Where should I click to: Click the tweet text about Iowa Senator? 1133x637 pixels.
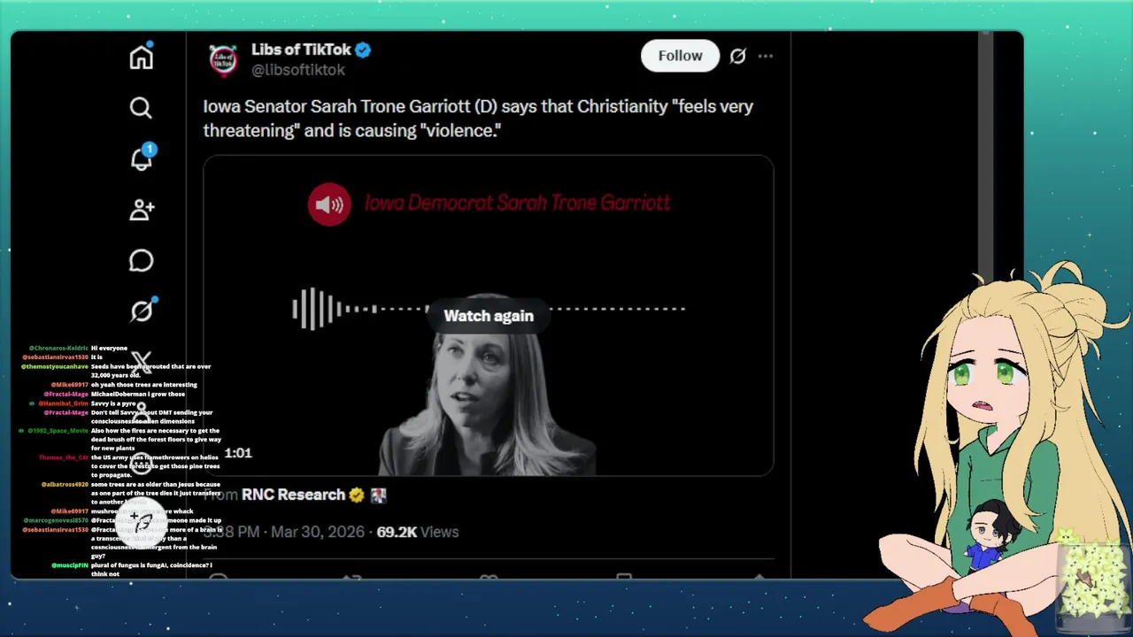click(x=478, y=118)
